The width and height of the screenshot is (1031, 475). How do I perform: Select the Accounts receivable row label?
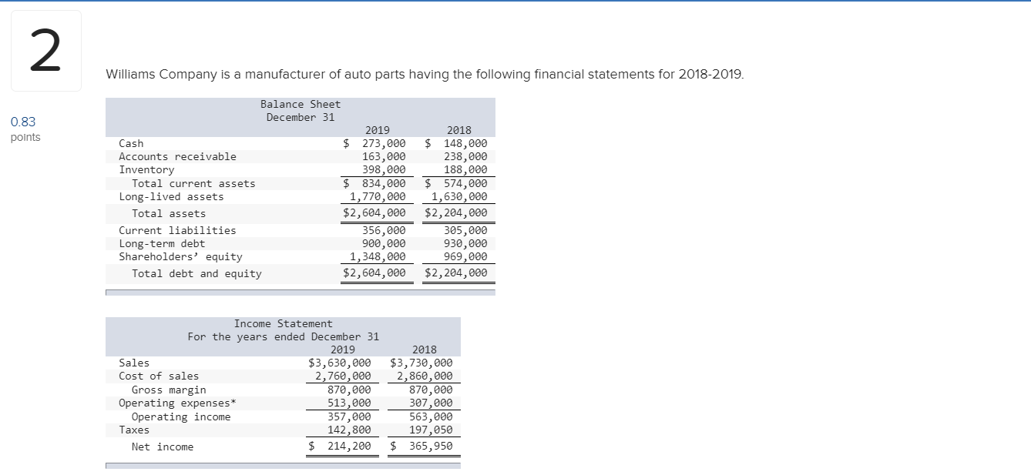point(177,156)
